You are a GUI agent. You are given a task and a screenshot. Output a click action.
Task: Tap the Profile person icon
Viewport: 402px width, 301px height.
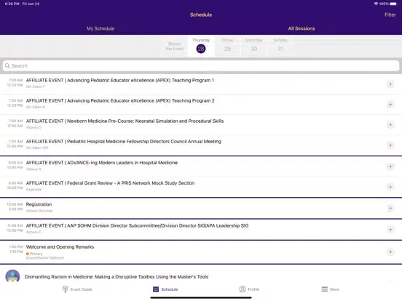tap(243, 289)
